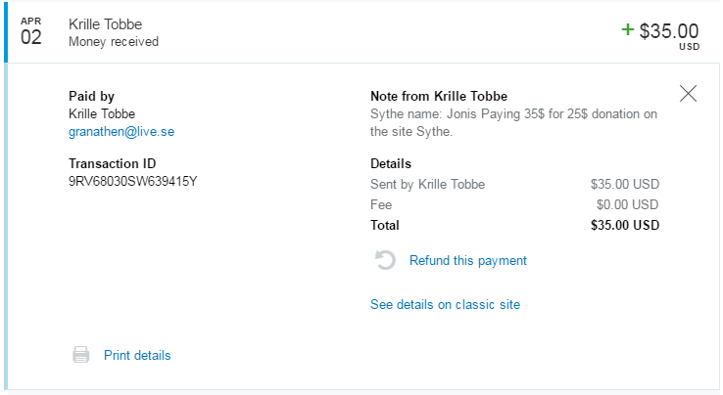The width and height of the screenshot is (723, 395).
Task: Click the APR 02 date label
Action: pyautogui.click(x=31, y=31)
